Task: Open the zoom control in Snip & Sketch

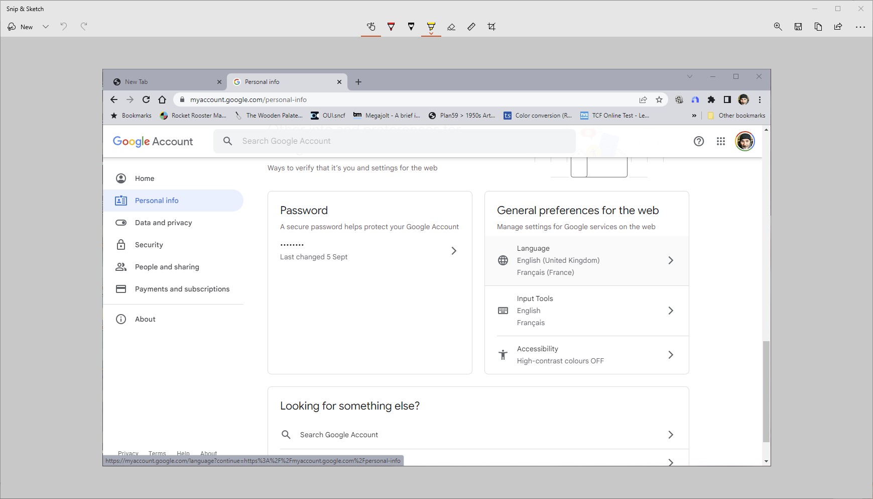Action: click(778, 27)
